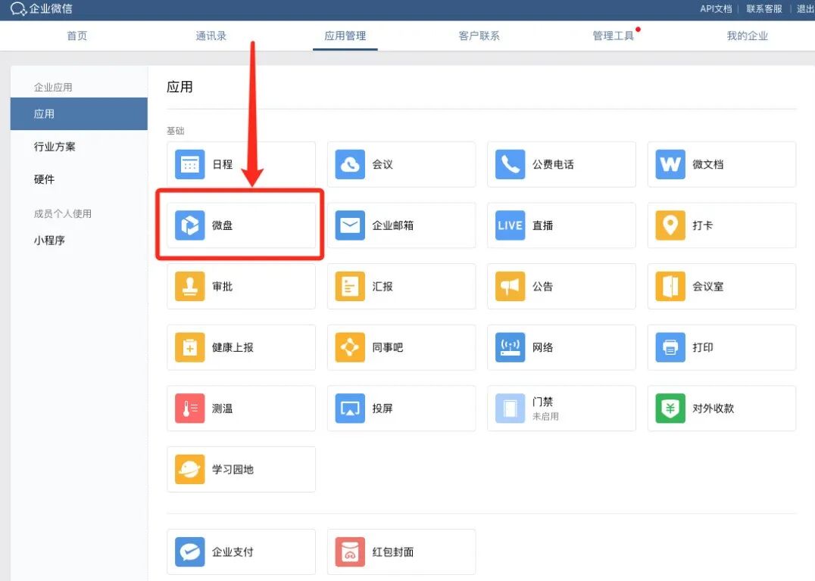The height and width of the screenshot is (581, 815).
Task: Click the 同事吧 label text
Action: 388,347
